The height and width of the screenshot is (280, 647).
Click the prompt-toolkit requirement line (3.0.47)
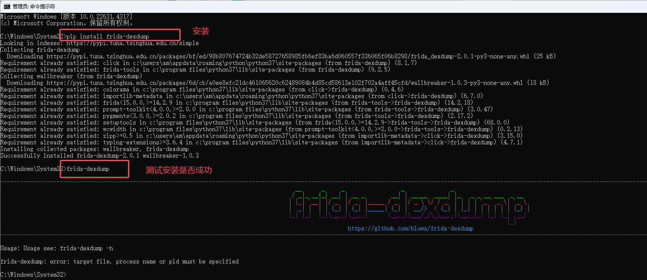247,109
